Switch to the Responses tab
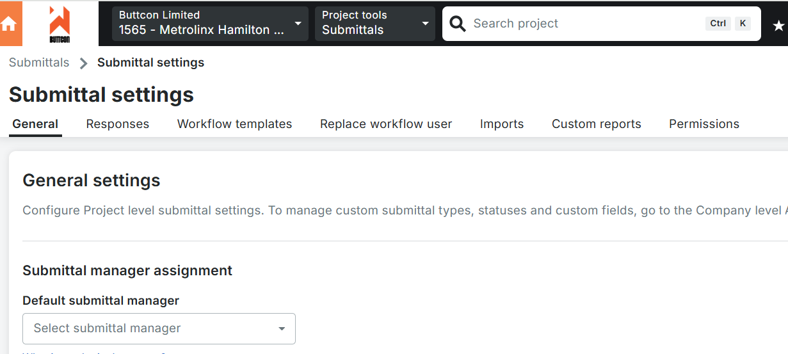 coord(118,124)
